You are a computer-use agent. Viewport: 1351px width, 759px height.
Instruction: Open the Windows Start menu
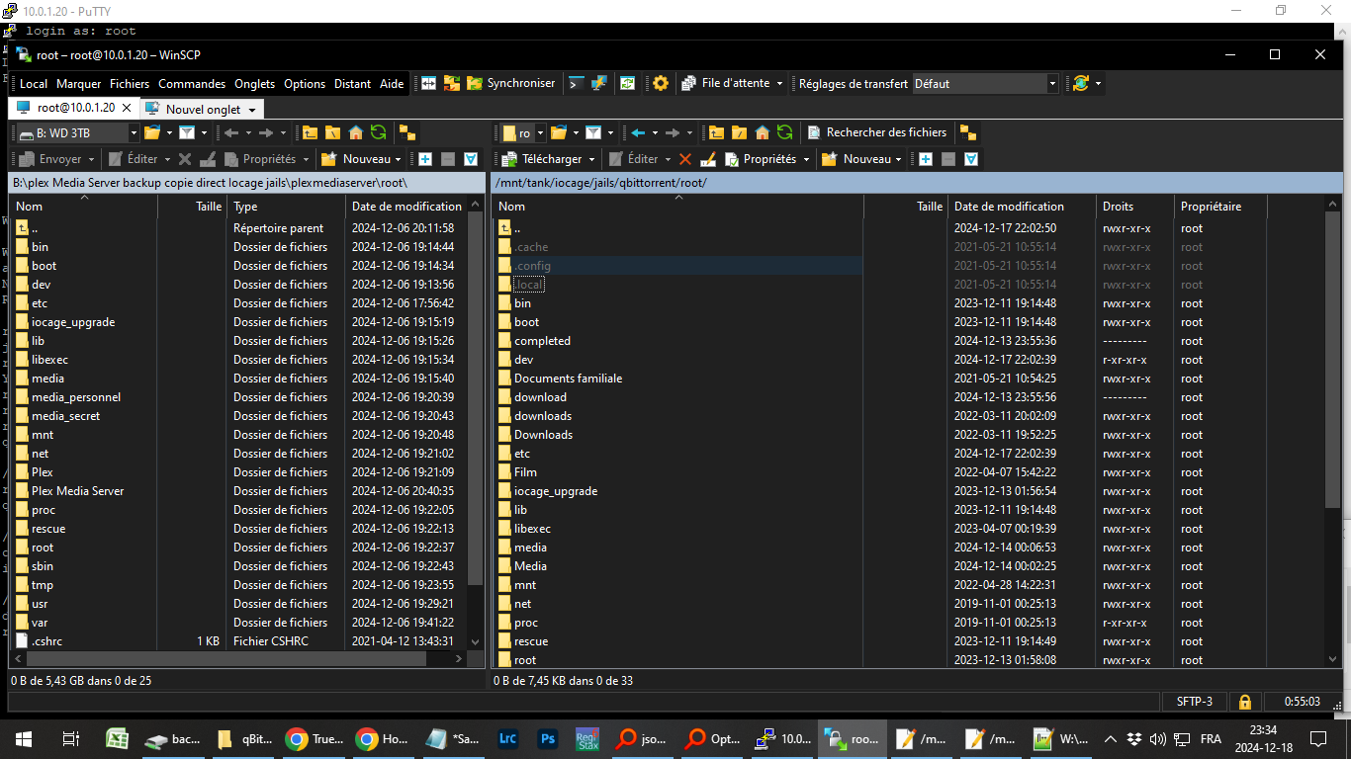coord(24,738)
